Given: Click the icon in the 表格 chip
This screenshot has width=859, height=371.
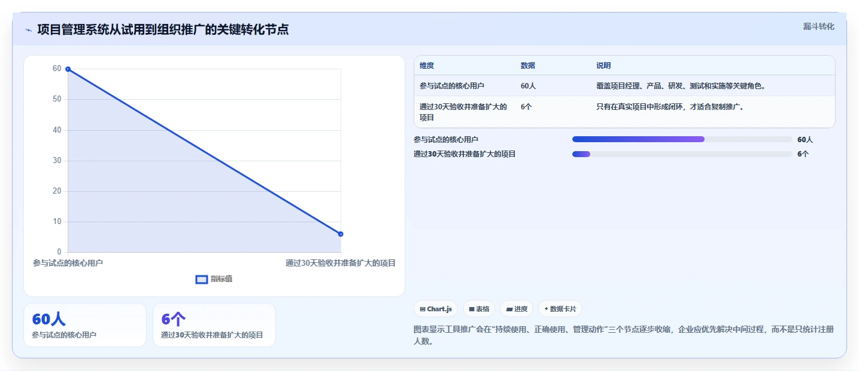Looking at the screenshot, I should (x=472, y=309).
